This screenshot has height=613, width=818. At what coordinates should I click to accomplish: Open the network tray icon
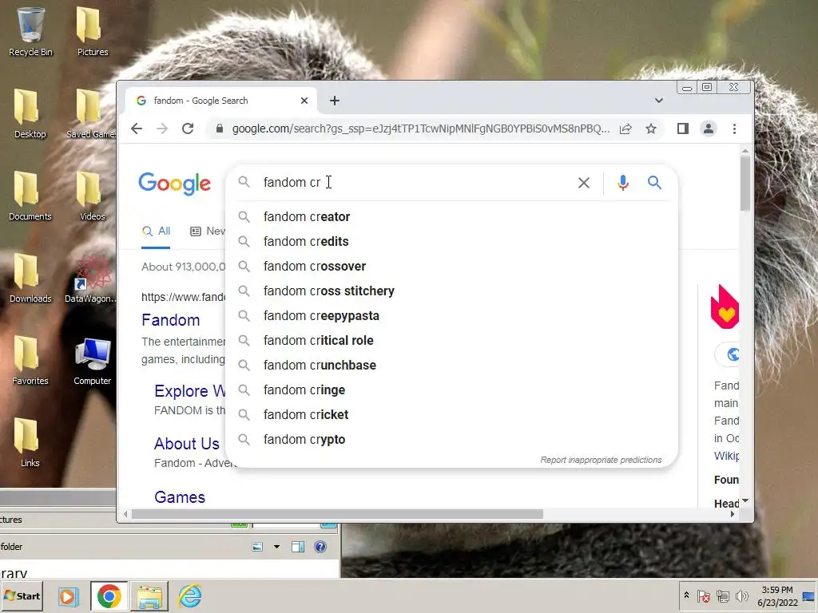722,595
